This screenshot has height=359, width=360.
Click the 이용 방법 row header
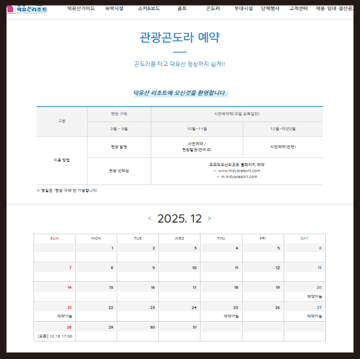62,160
